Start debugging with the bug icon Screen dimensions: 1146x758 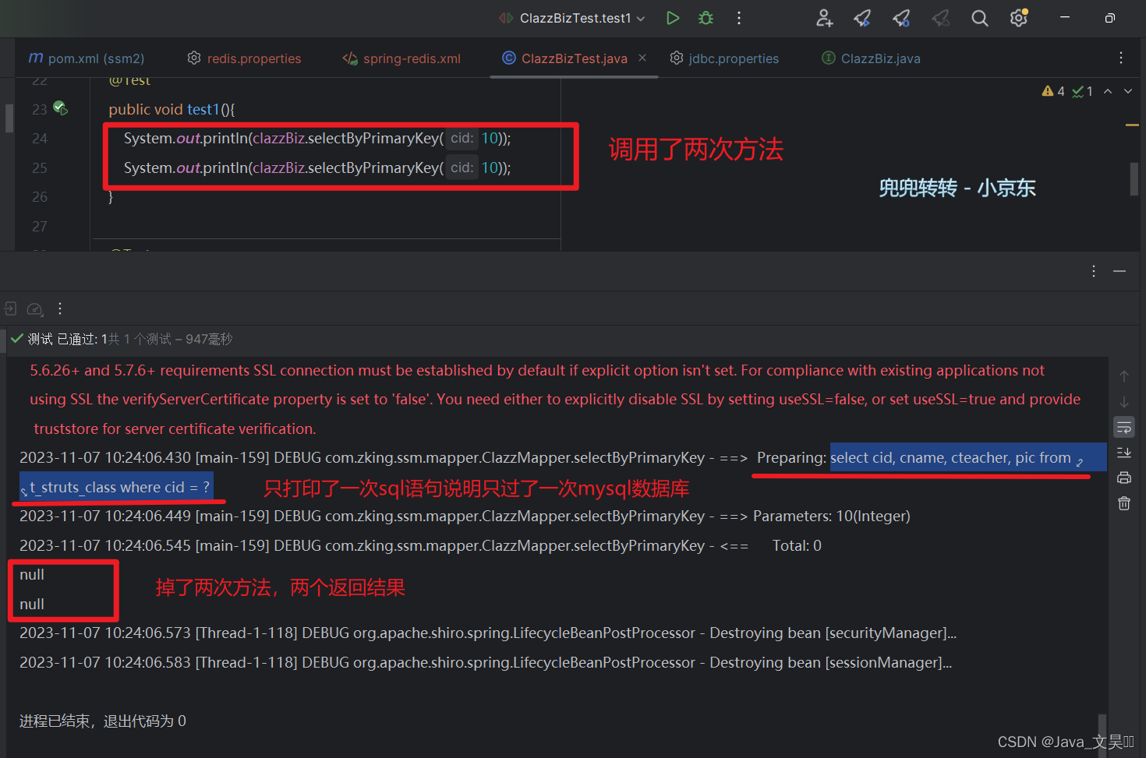click(x=706, y=17)
